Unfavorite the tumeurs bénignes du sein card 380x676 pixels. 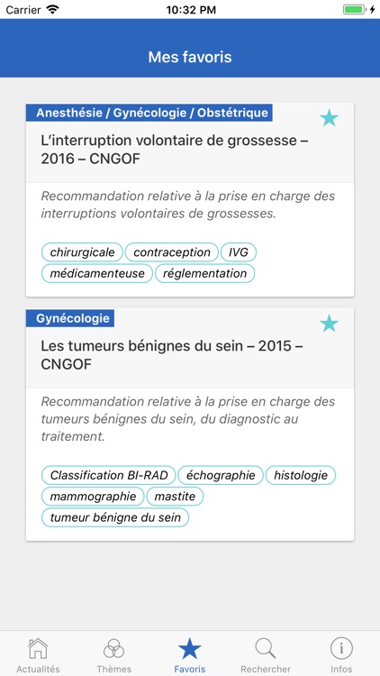330,324
